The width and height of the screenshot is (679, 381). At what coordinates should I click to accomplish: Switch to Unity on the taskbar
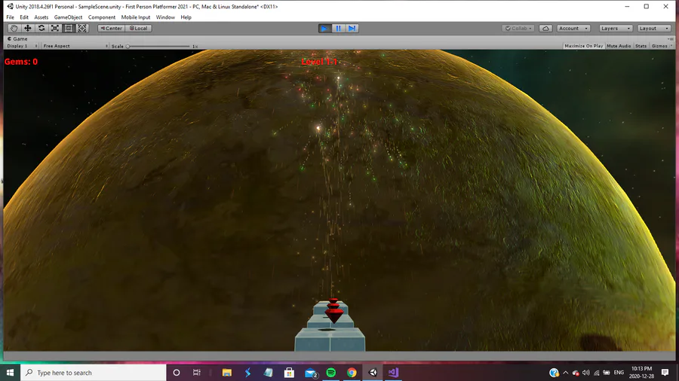tap(373, 373)
